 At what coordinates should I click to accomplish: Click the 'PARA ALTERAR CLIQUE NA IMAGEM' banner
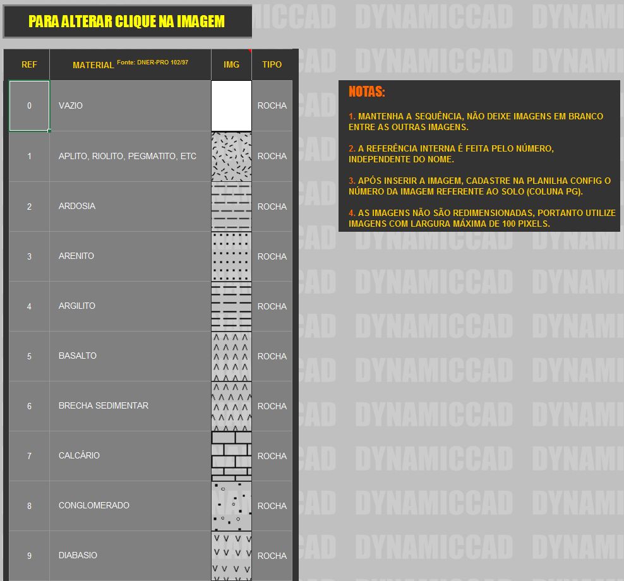point(128,21)
